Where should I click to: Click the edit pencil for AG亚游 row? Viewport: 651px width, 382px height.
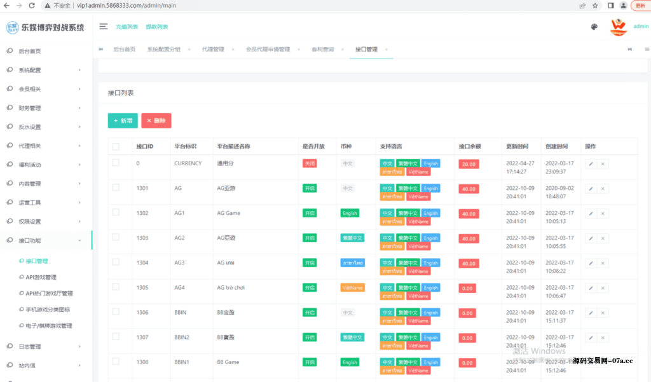click(591, 188)
